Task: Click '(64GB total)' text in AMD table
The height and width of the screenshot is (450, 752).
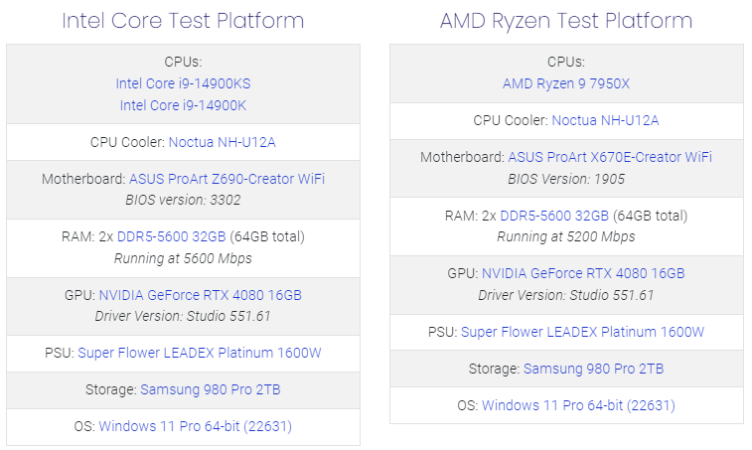Action: pyautogui.click(x=651, y=216)
